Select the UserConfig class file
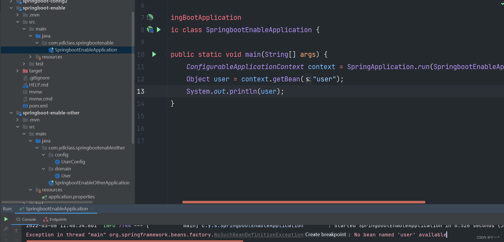 pos(73,162)
